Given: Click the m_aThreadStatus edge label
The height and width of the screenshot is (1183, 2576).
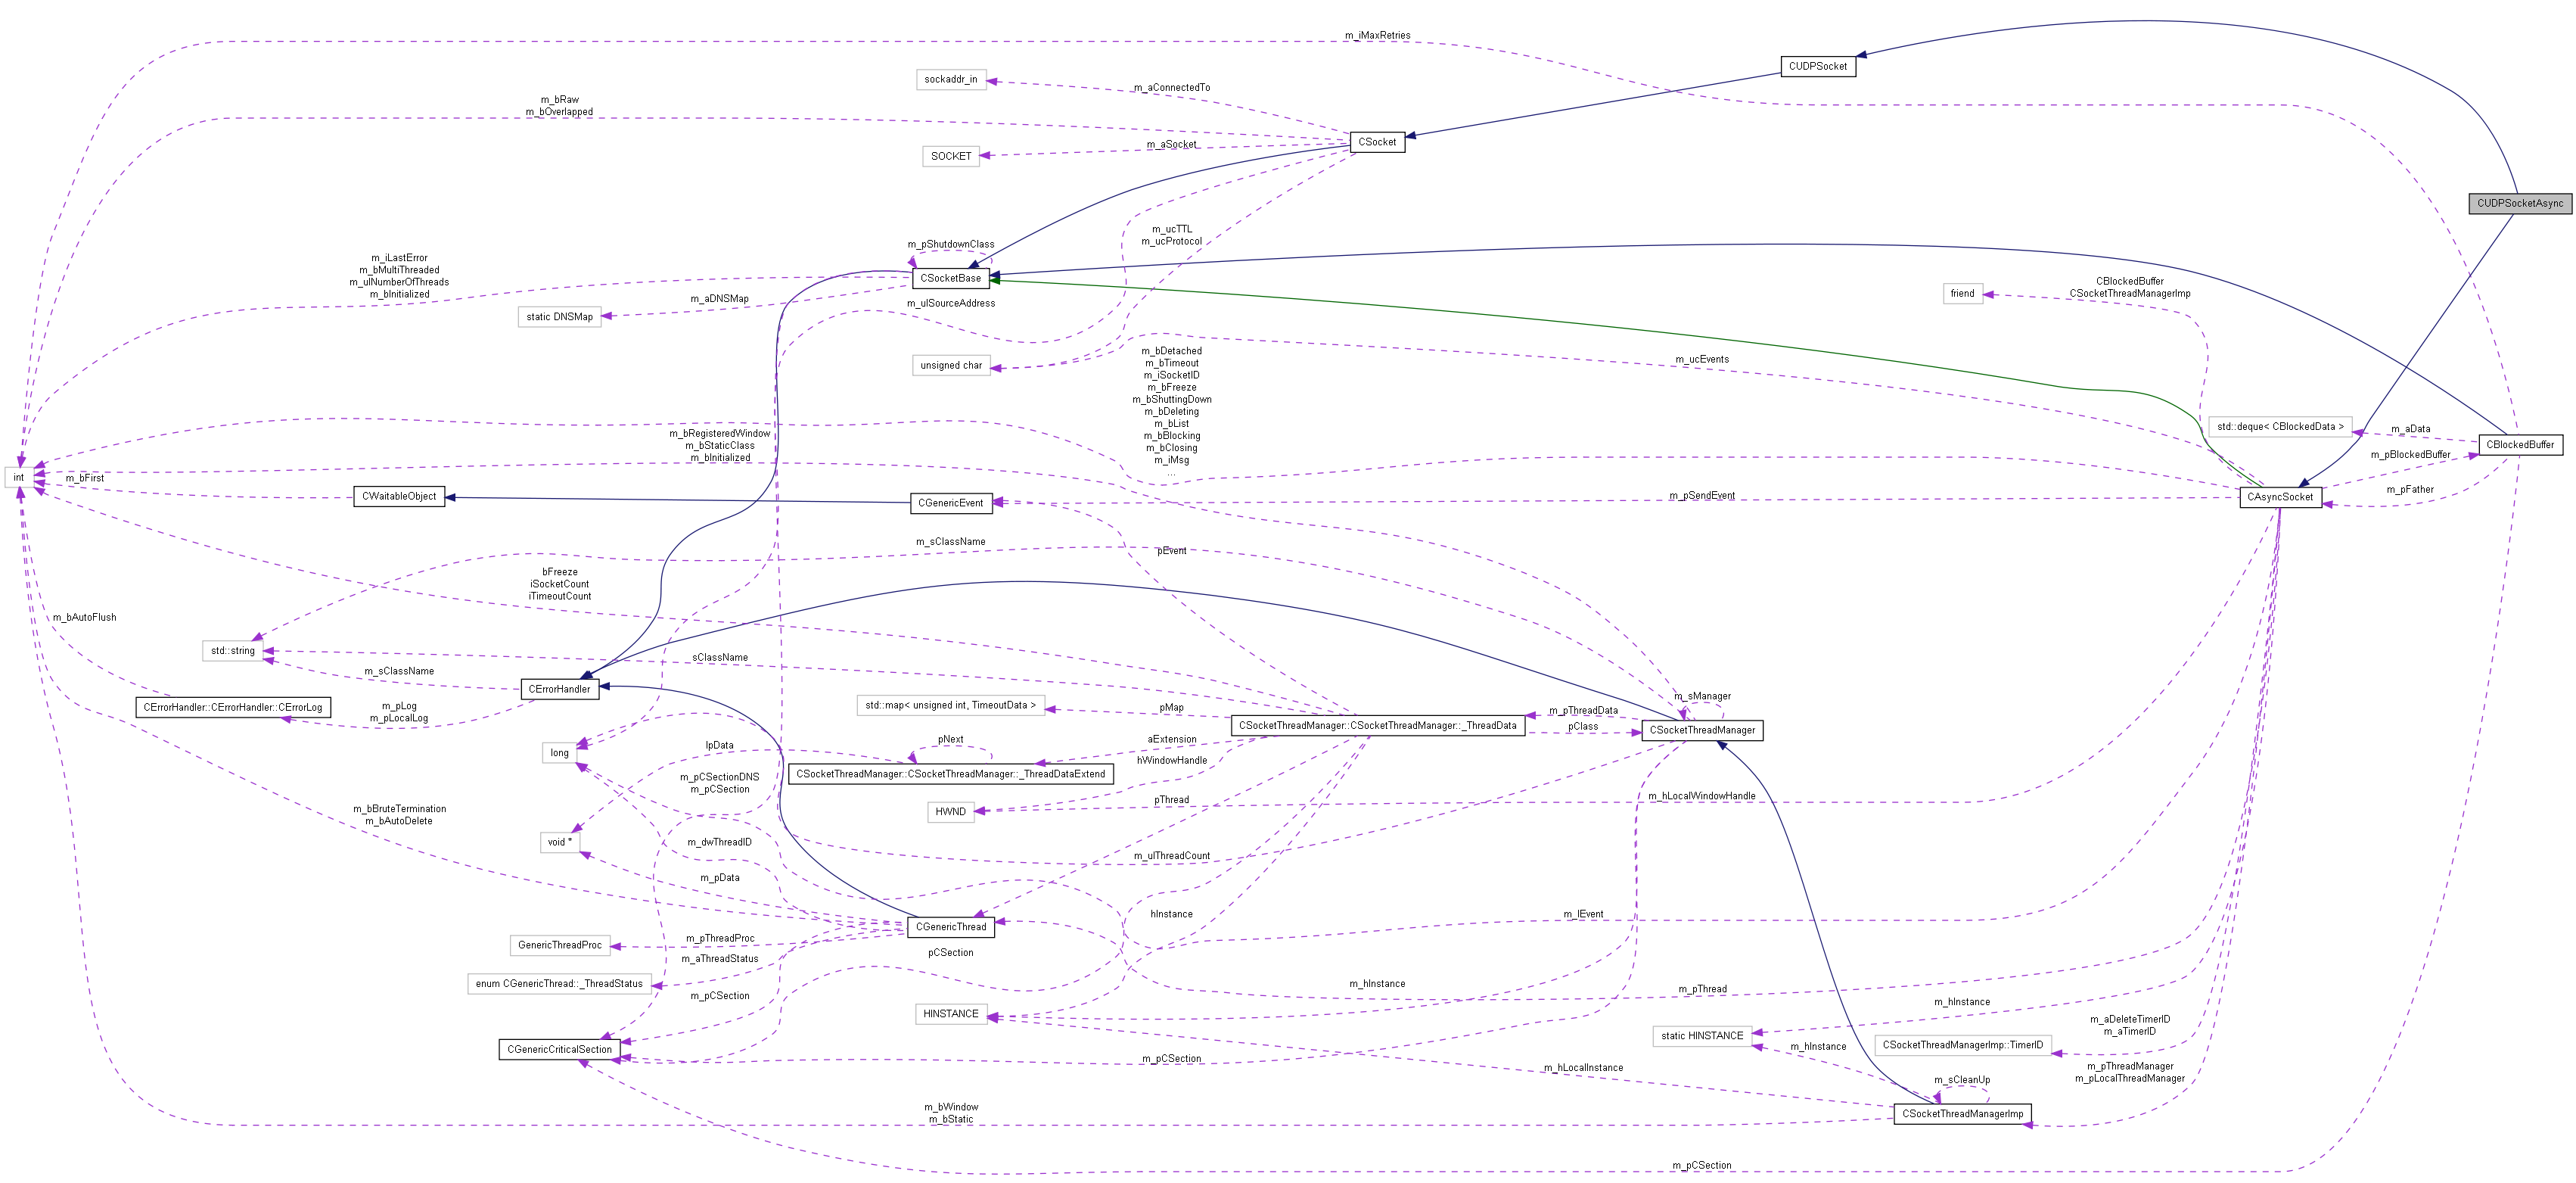Looking at the screenshot, I should [719, 959].
